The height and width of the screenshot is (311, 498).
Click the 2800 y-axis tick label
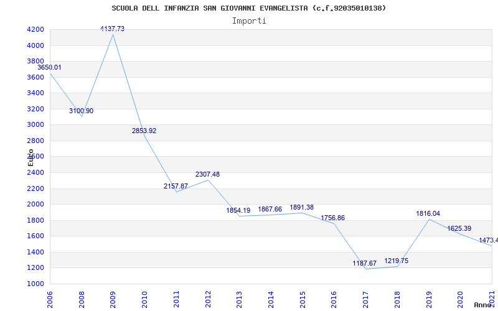[35, 141]
